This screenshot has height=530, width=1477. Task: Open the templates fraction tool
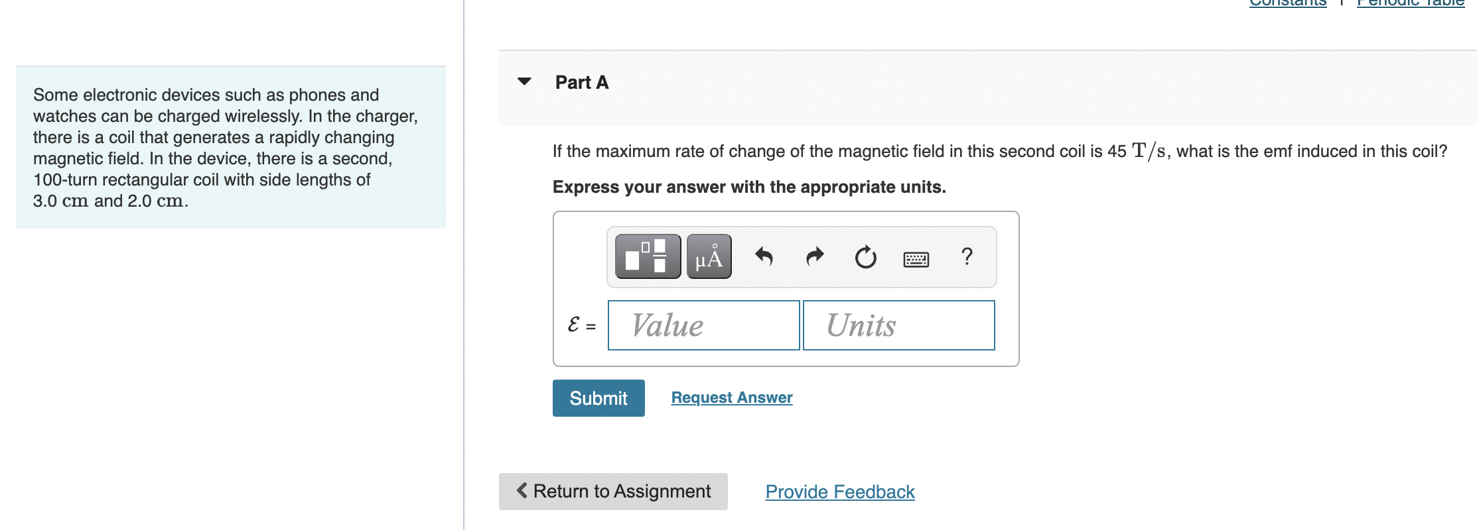pos(648,256)
